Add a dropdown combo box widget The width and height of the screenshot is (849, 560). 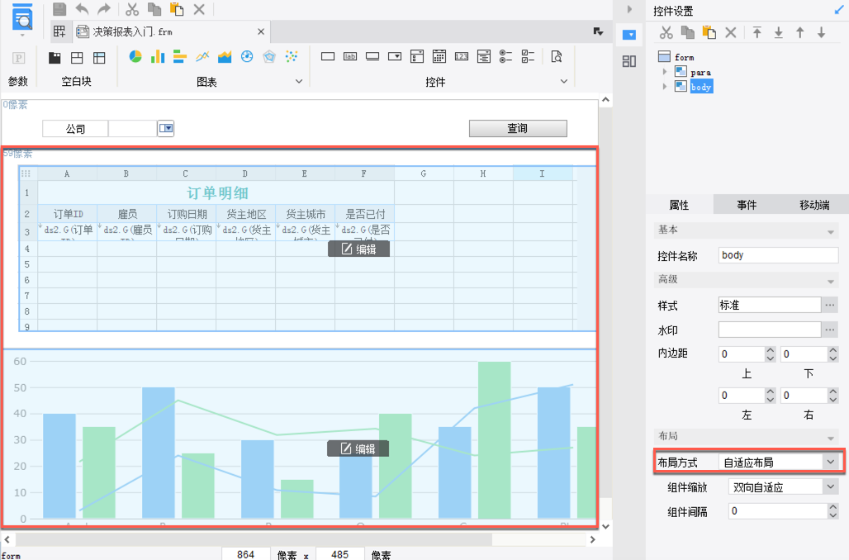pyautogui.click(x=395, y=56)
